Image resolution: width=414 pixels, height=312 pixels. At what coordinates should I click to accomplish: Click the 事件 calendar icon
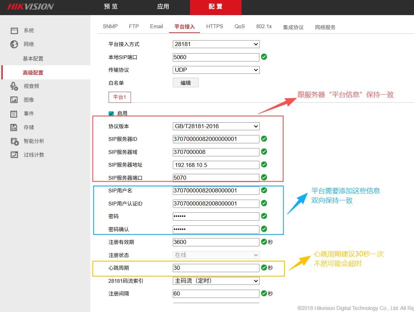point(14,114)
